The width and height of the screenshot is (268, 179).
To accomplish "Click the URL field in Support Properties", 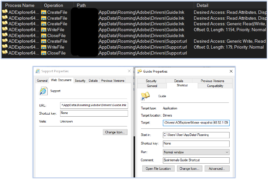I will click(x=94, y=105).
